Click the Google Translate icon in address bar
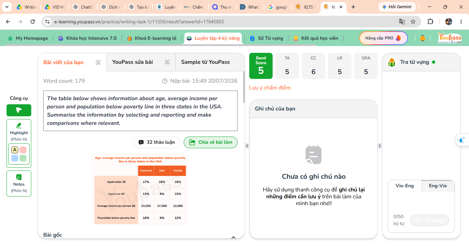469x247 pixels. (x=402, y=22)
